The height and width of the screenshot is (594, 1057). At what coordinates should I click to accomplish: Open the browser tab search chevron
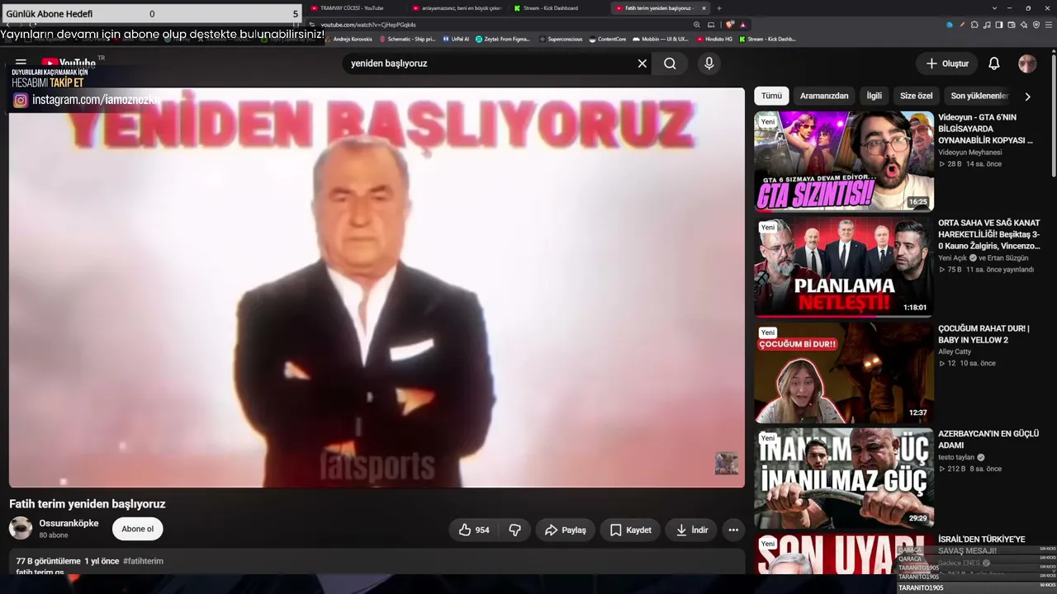[x=995, y=8]
